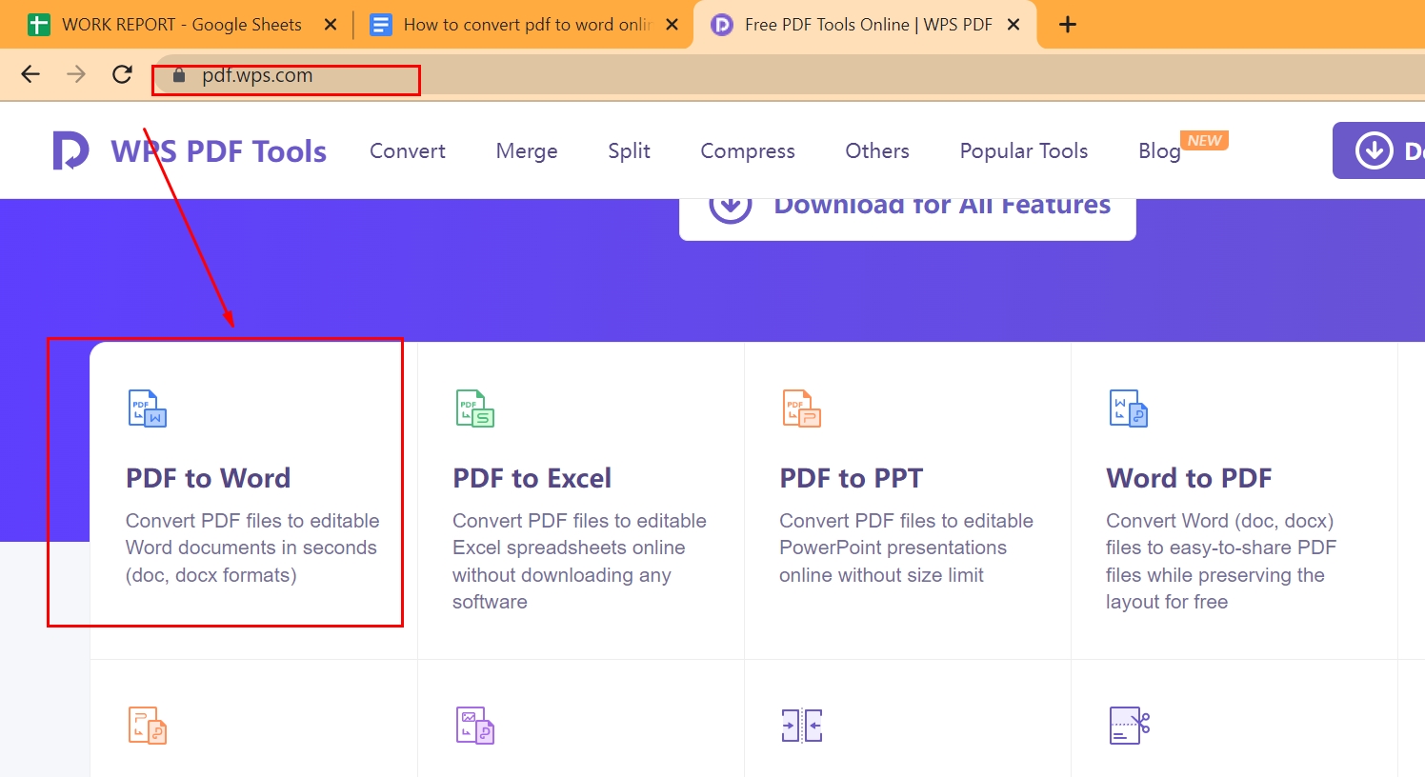The image size is (1425, 777).
Task: Click the WPS PDF Tools logo
Action: coord(188,149)
